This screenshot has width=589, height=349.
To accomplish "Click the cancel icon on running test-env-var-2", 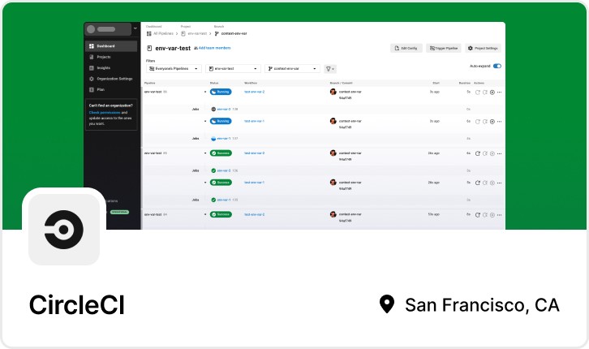I will point(492,92).
